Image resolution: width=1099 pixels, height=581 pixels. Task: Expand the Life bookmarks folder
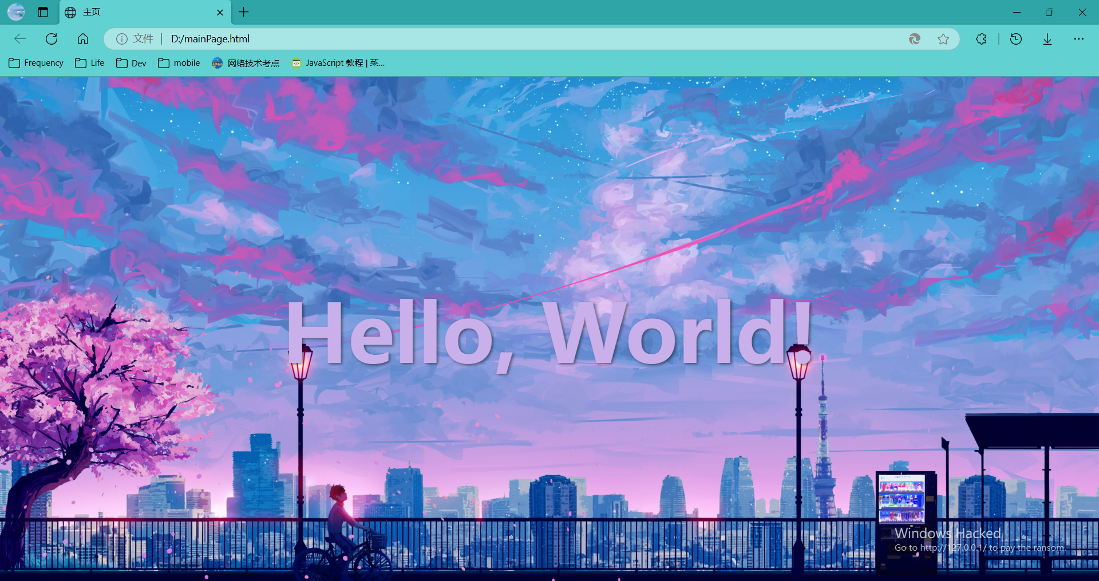click(x=90, y=63)
